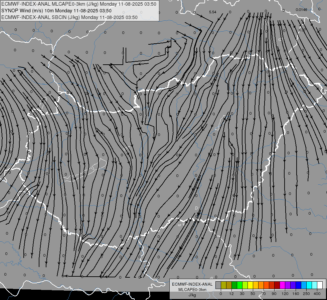Click the pure blue legend swatch
The image size is (327, 300).
tap(298, 285)
